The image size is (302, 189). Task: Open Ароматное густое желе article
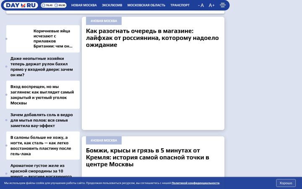pos(41,171)
